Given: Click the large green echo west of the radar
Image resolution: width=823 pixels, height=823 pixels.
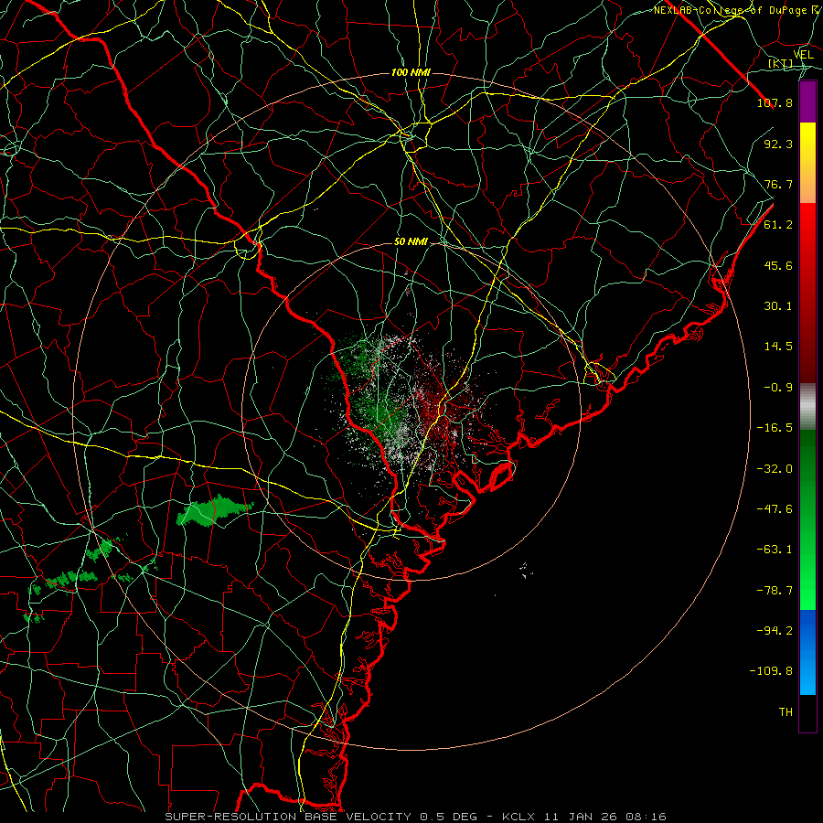Looking at the screenshot, I should [x=212, y=510].
